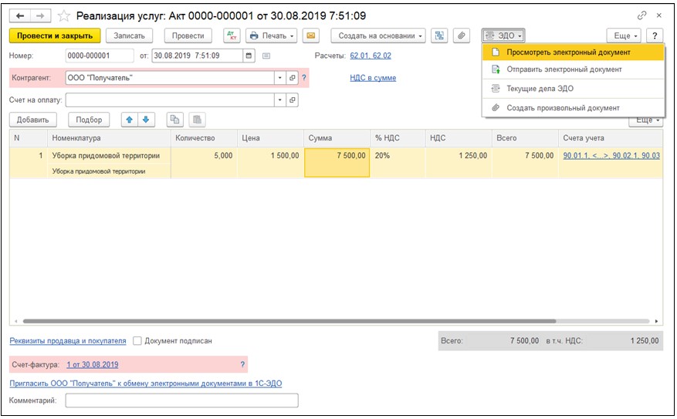Image resolution: width=677 pixels, height=419 pixels.
Task: Choose Отправить электронный документ
Action: tap(564, 69)
